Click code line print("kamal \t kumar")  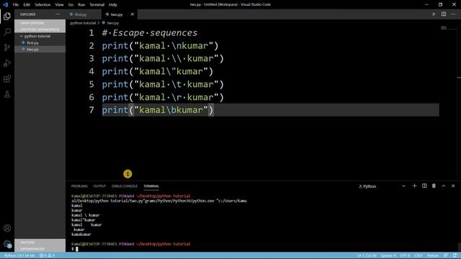coord(163,84)
